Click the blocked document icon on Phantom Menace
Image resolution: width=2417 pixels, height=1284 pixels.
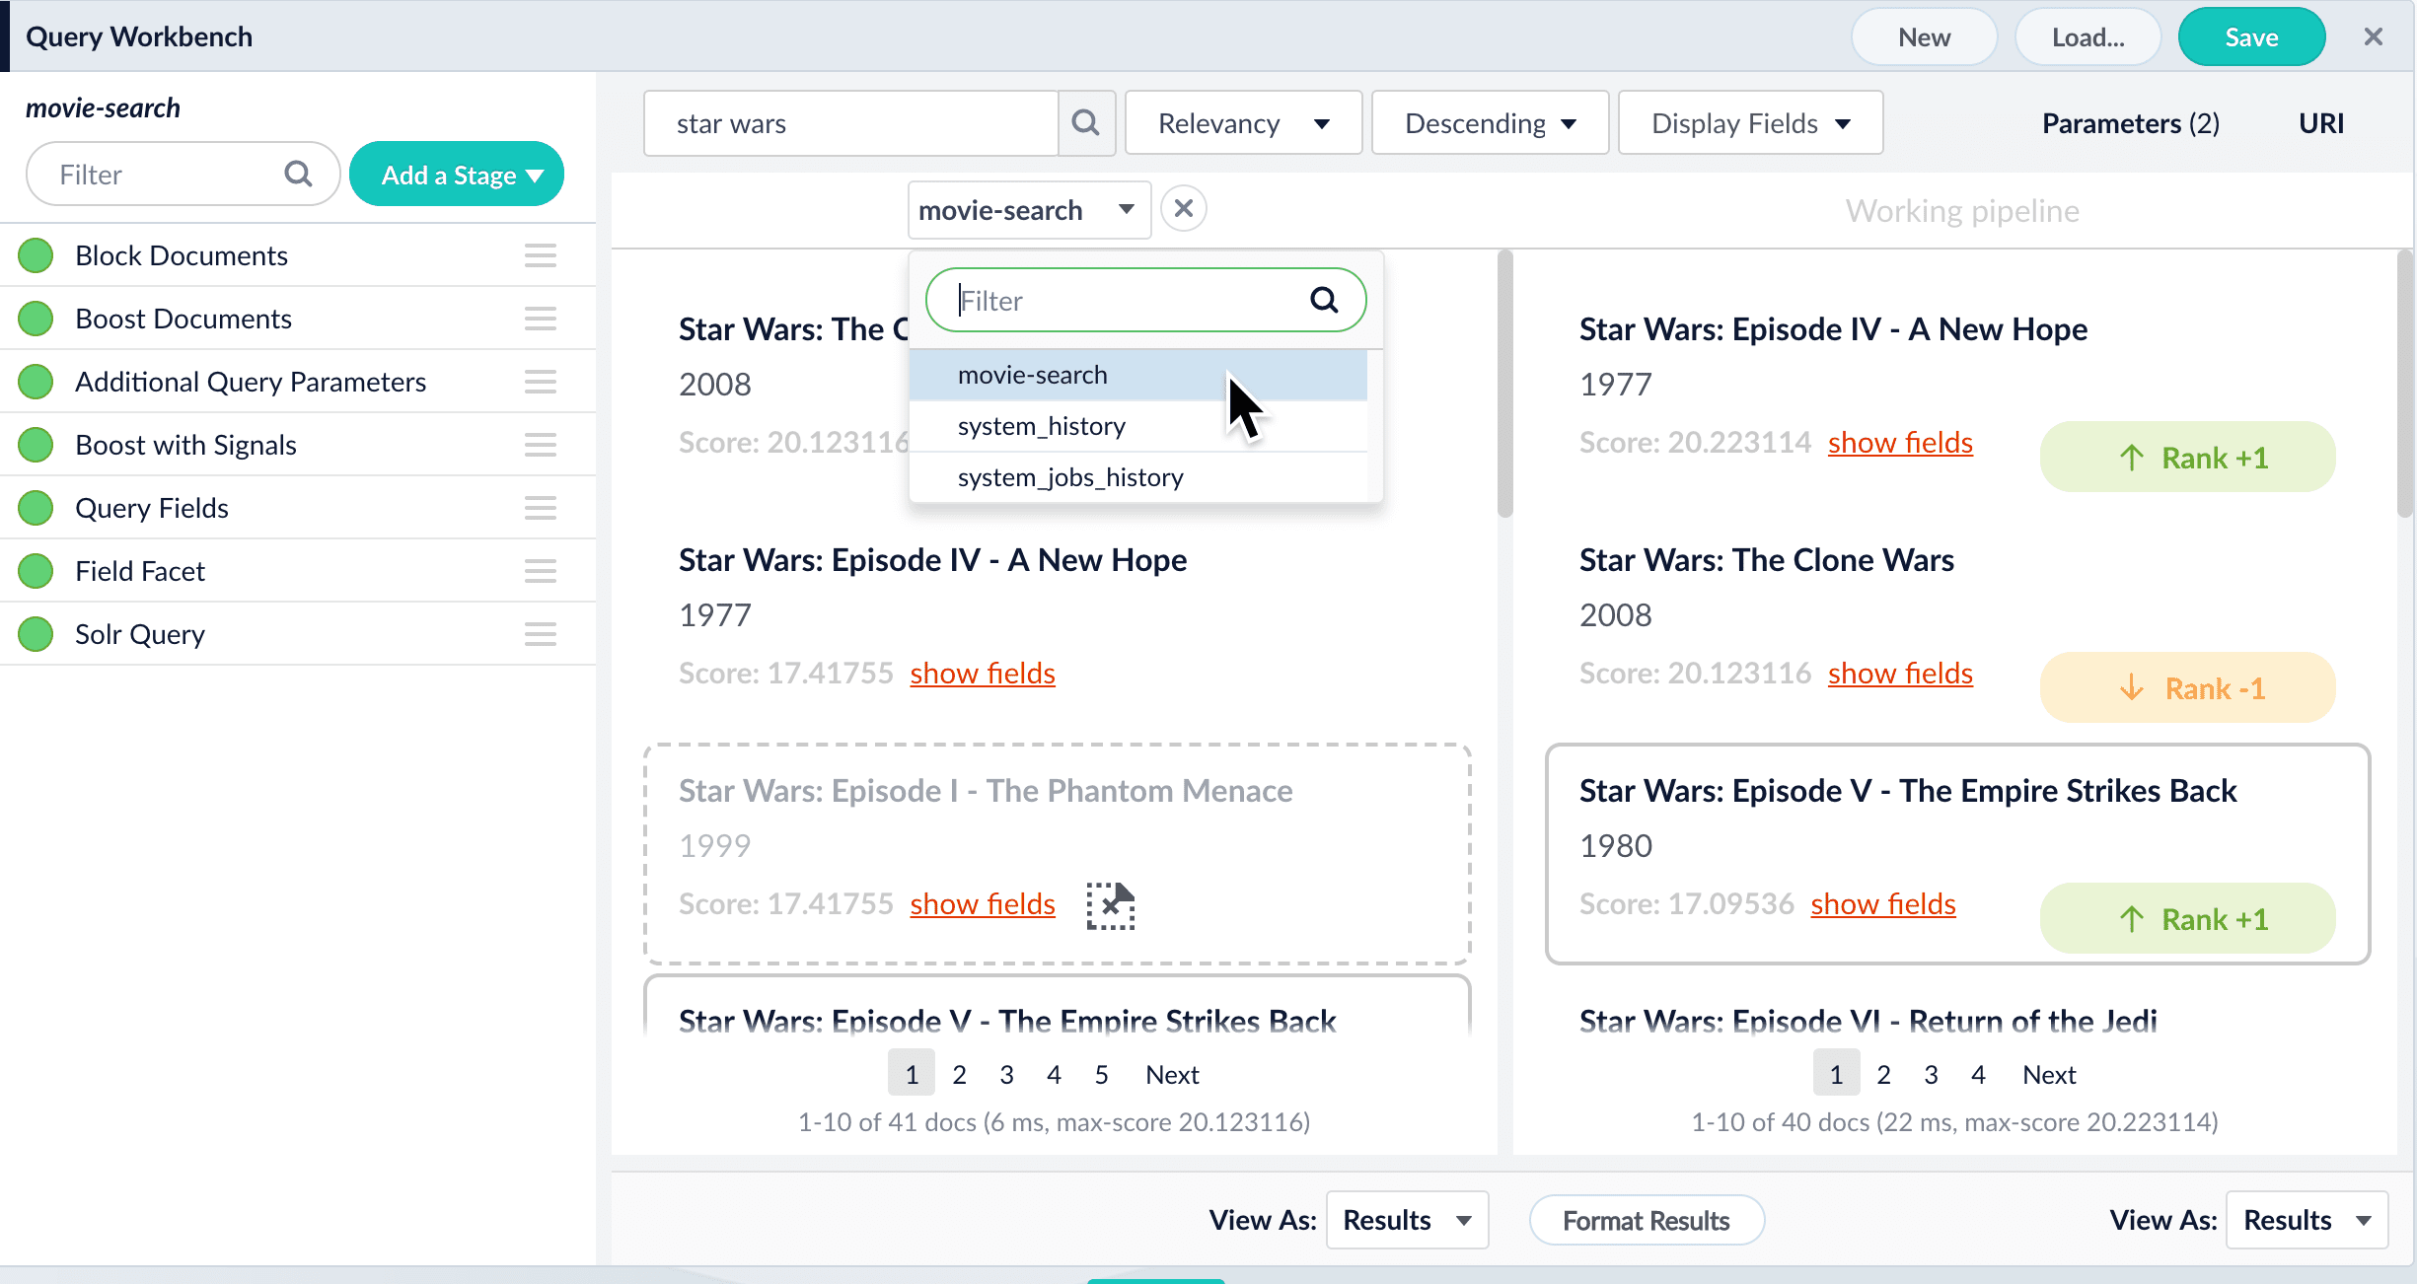(1110, 904)
